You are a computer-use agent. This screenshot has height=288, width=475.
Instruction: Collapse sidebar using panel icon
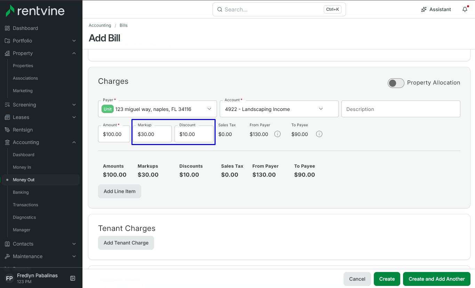(x=73, y=278)
